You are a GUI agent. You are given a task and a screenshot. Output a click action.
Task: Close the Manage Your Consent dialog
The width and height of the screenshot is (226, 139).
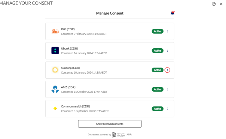(x=221, y=4)
